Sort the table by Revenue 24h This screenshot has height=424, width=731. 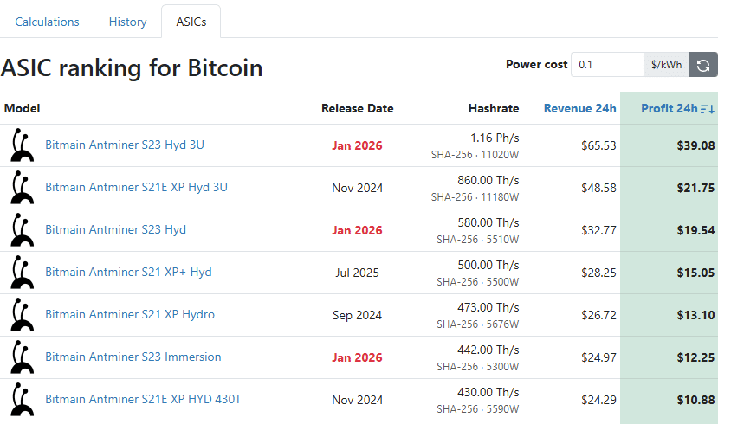point(580,108)
